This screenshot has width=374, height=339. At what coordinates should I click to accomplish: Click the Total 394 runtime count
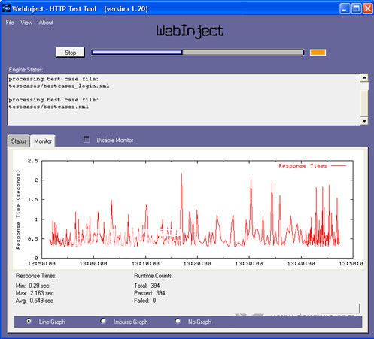(147, 286)
